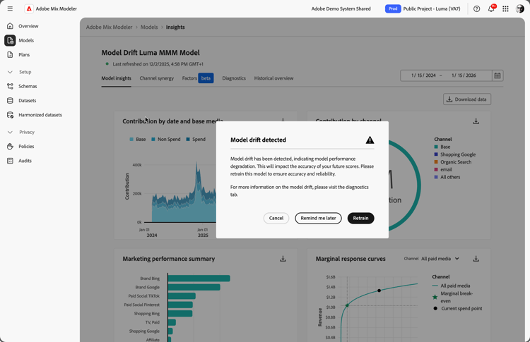Click the Audits sidebar icon
Viewport: 530px width, 342px height.
point(10,161)
